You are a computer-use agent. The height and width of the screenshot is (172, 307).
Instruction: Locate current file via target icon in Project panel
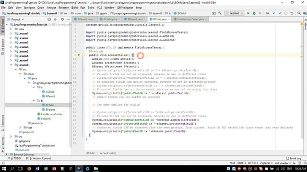pyautogui.click(x=49, y=19)
